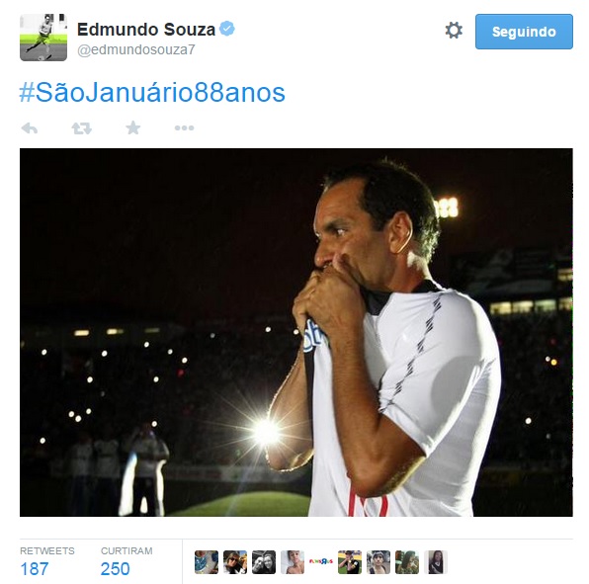Click the @edmundosouza7 handle
The image size is (589, 584).
click(x=136, y=50)
